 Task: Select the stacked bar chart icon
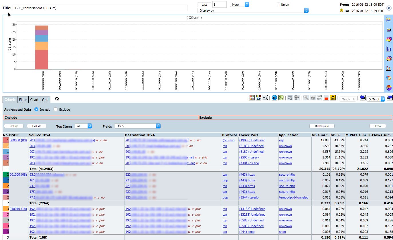(x=389, y=68)
